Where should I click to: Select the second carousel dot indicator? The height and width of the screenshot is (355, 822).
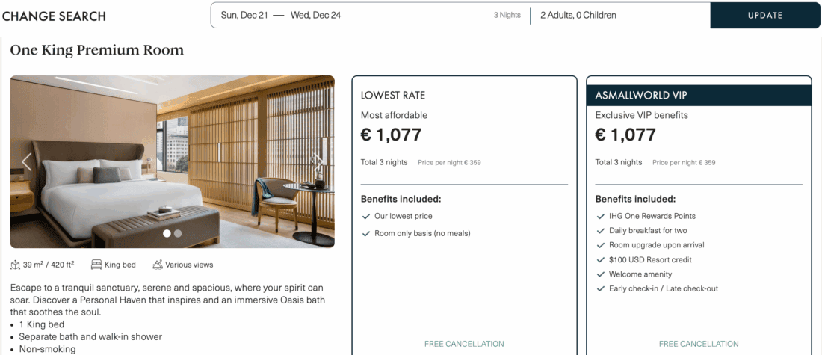pyautogui.click(x=178, y=233)
